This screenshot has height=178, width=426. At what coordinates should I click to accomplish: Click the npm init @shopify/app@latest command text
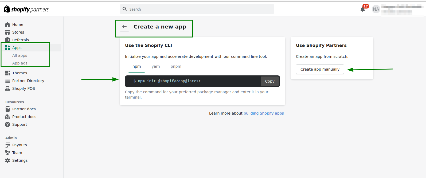169,81
